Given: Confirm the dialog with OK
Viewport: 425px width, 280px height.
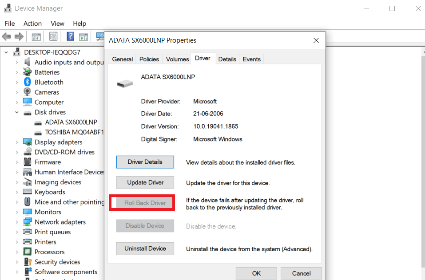Looking at the screenshot, I should [x=256, y=273].
